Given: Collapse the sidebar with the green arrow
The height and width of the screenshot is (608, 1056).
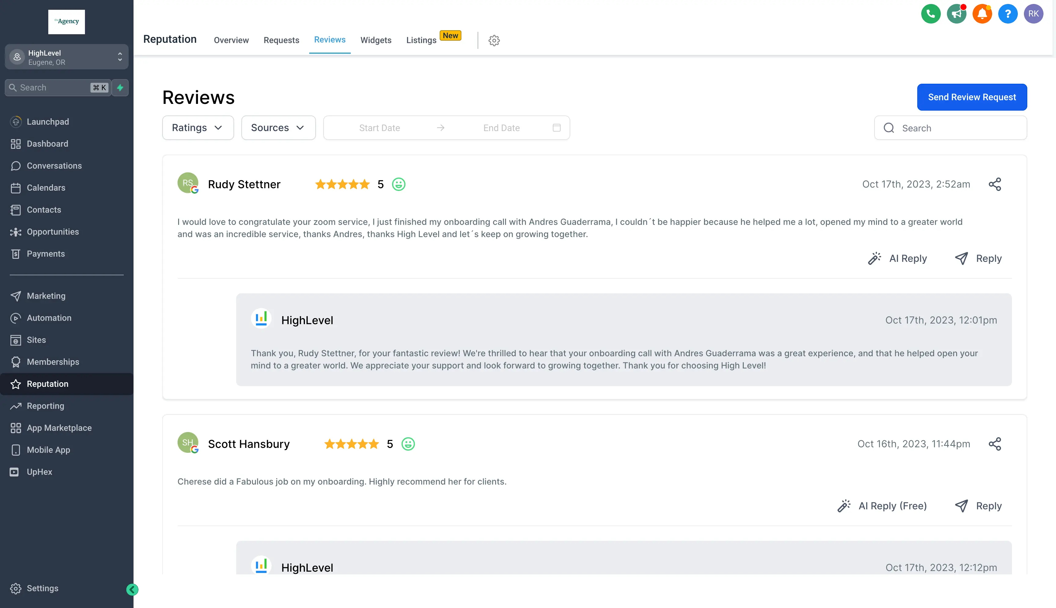Looking at the screenshot, I should point(132,590).
